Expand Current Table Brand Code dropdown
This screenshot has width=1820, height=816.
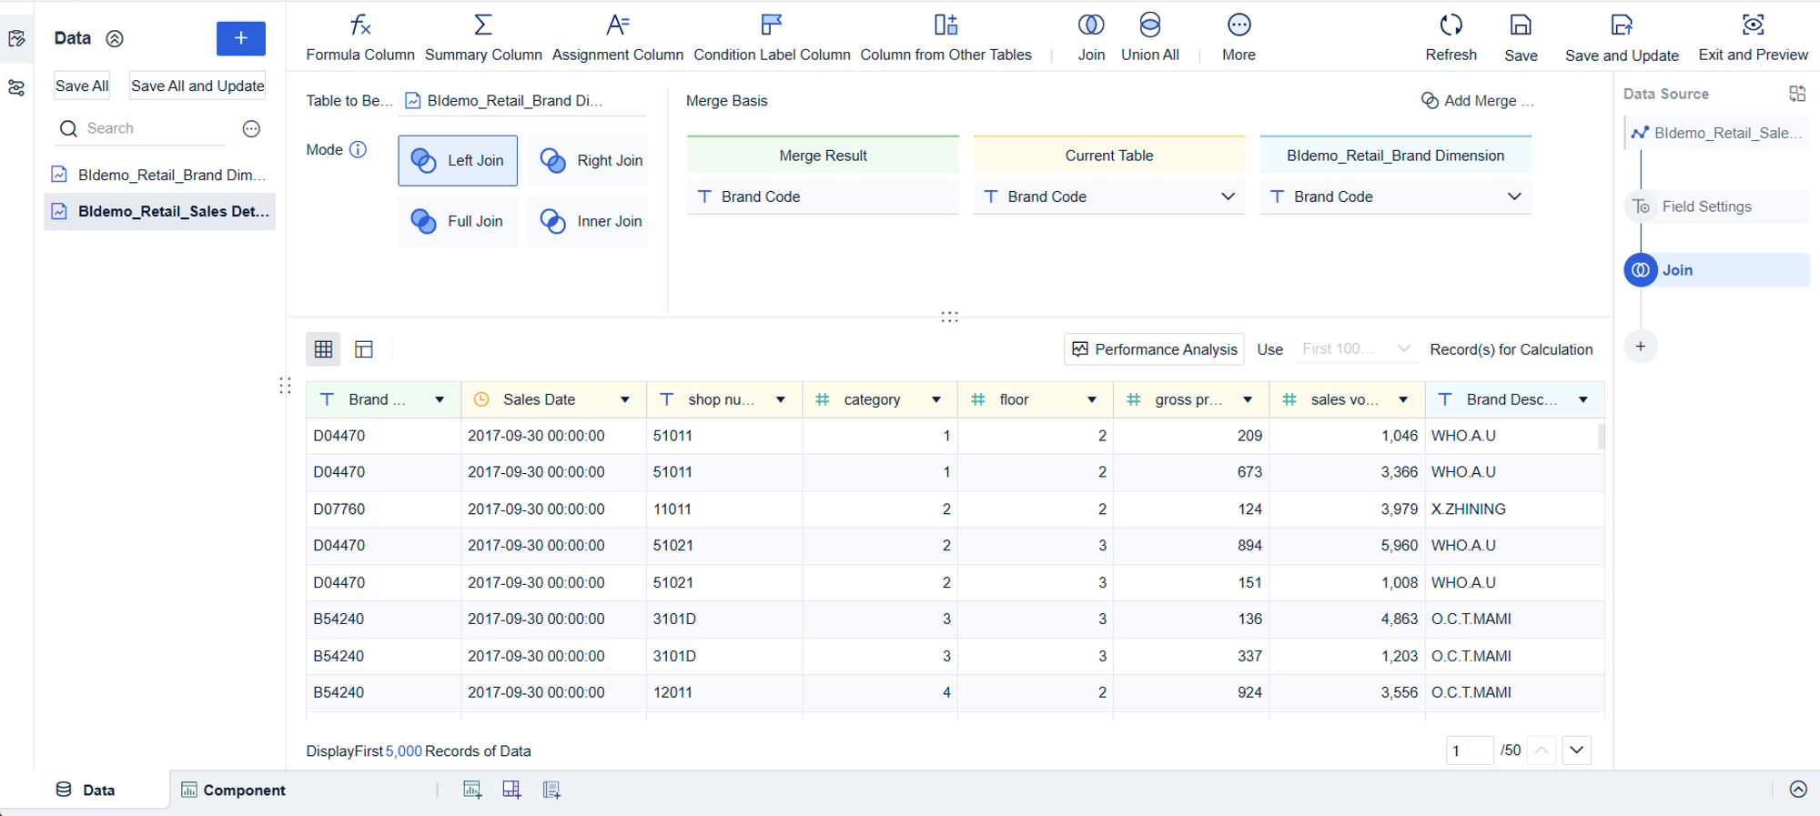1227,196
